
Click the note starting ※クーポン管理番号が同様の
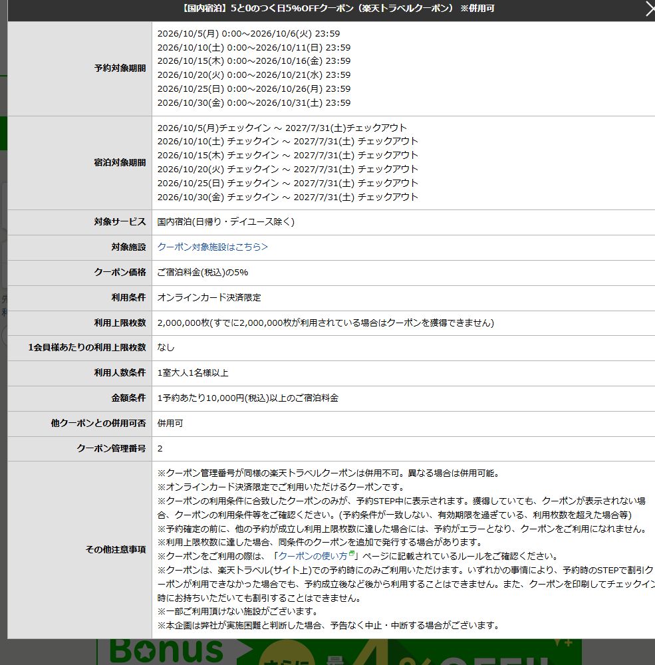[329, 473]
